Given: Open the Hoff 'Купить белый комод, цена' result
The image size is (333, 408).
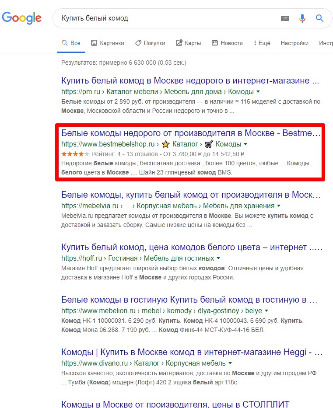Looking at the screenshot, I should 192,247.
